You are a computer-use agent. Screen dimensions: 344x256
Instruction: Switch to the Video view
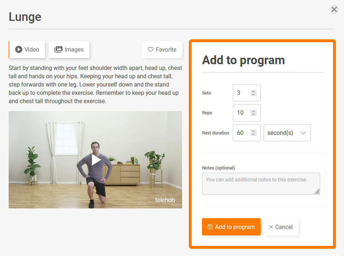27,49
